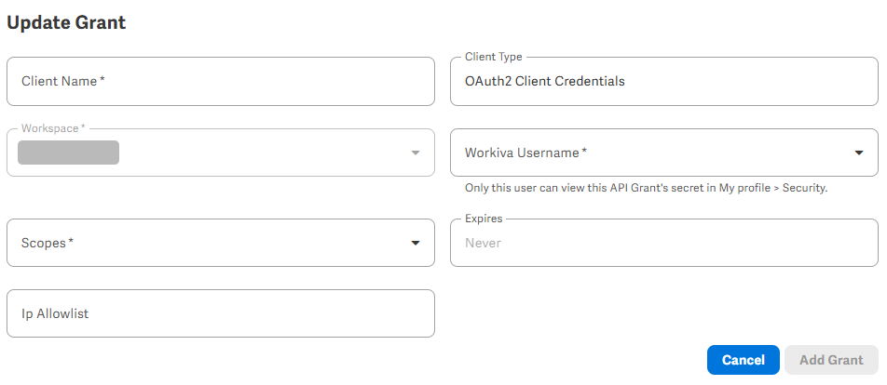This screenshot has height=385, width=887.
Task: Click the API Grant secret helper text
Action: click(x=646, y=188)
